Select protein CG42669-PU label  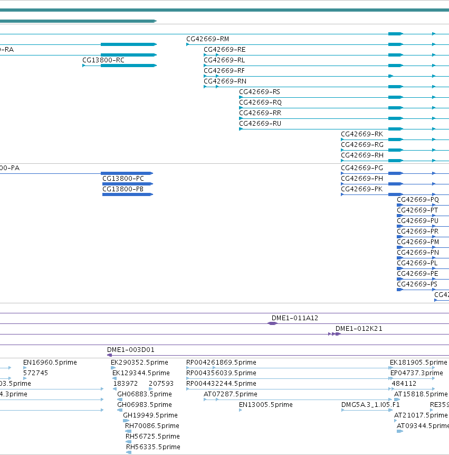tap(417, 221)
